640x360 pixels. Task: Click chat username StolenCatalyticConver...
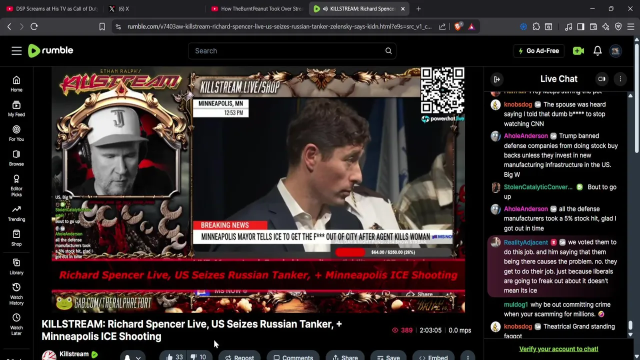(x=538, y=187)
